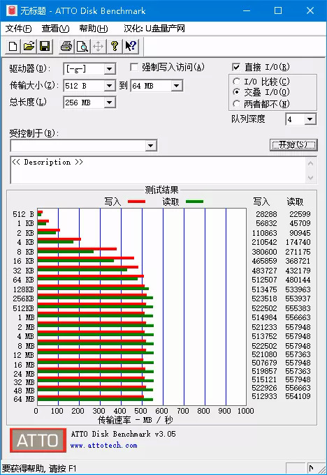Click the 64 MB chart row label

[x=24, y=399]
